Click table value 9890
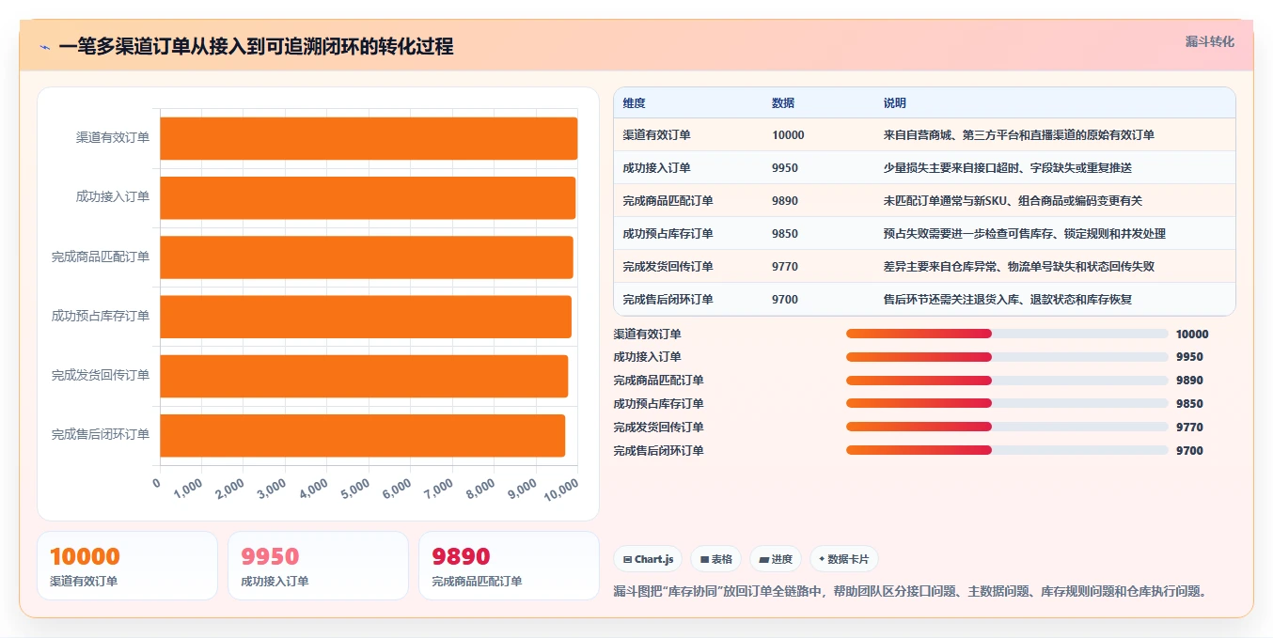This screenshot has width=1273, height=638. 785,201
